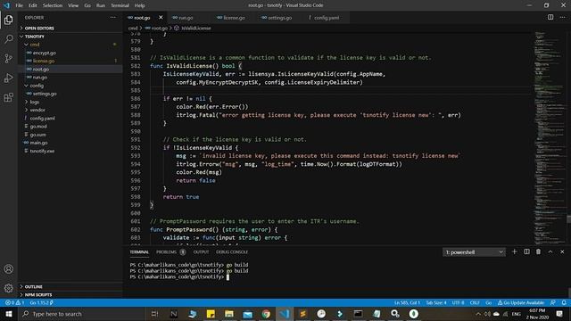Click IsValidLicense in the breadcrumb
The height and width of the screenshot is (321, 571).
pyautogui.click(x=196, y=28)
